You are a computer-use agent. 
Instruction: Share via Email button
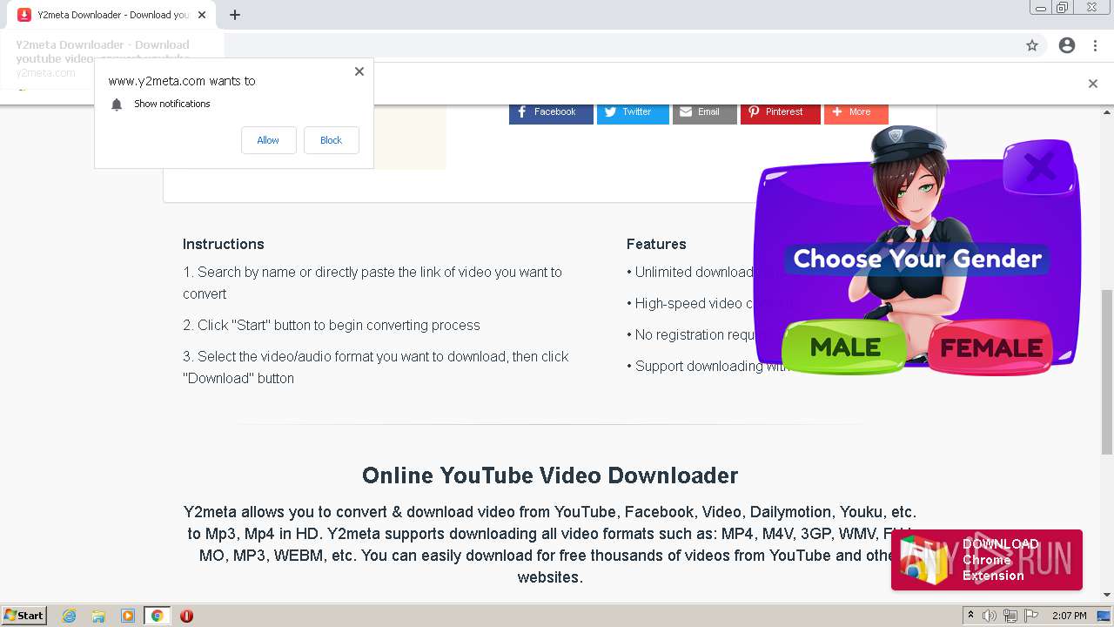click(x=704, y=112)
